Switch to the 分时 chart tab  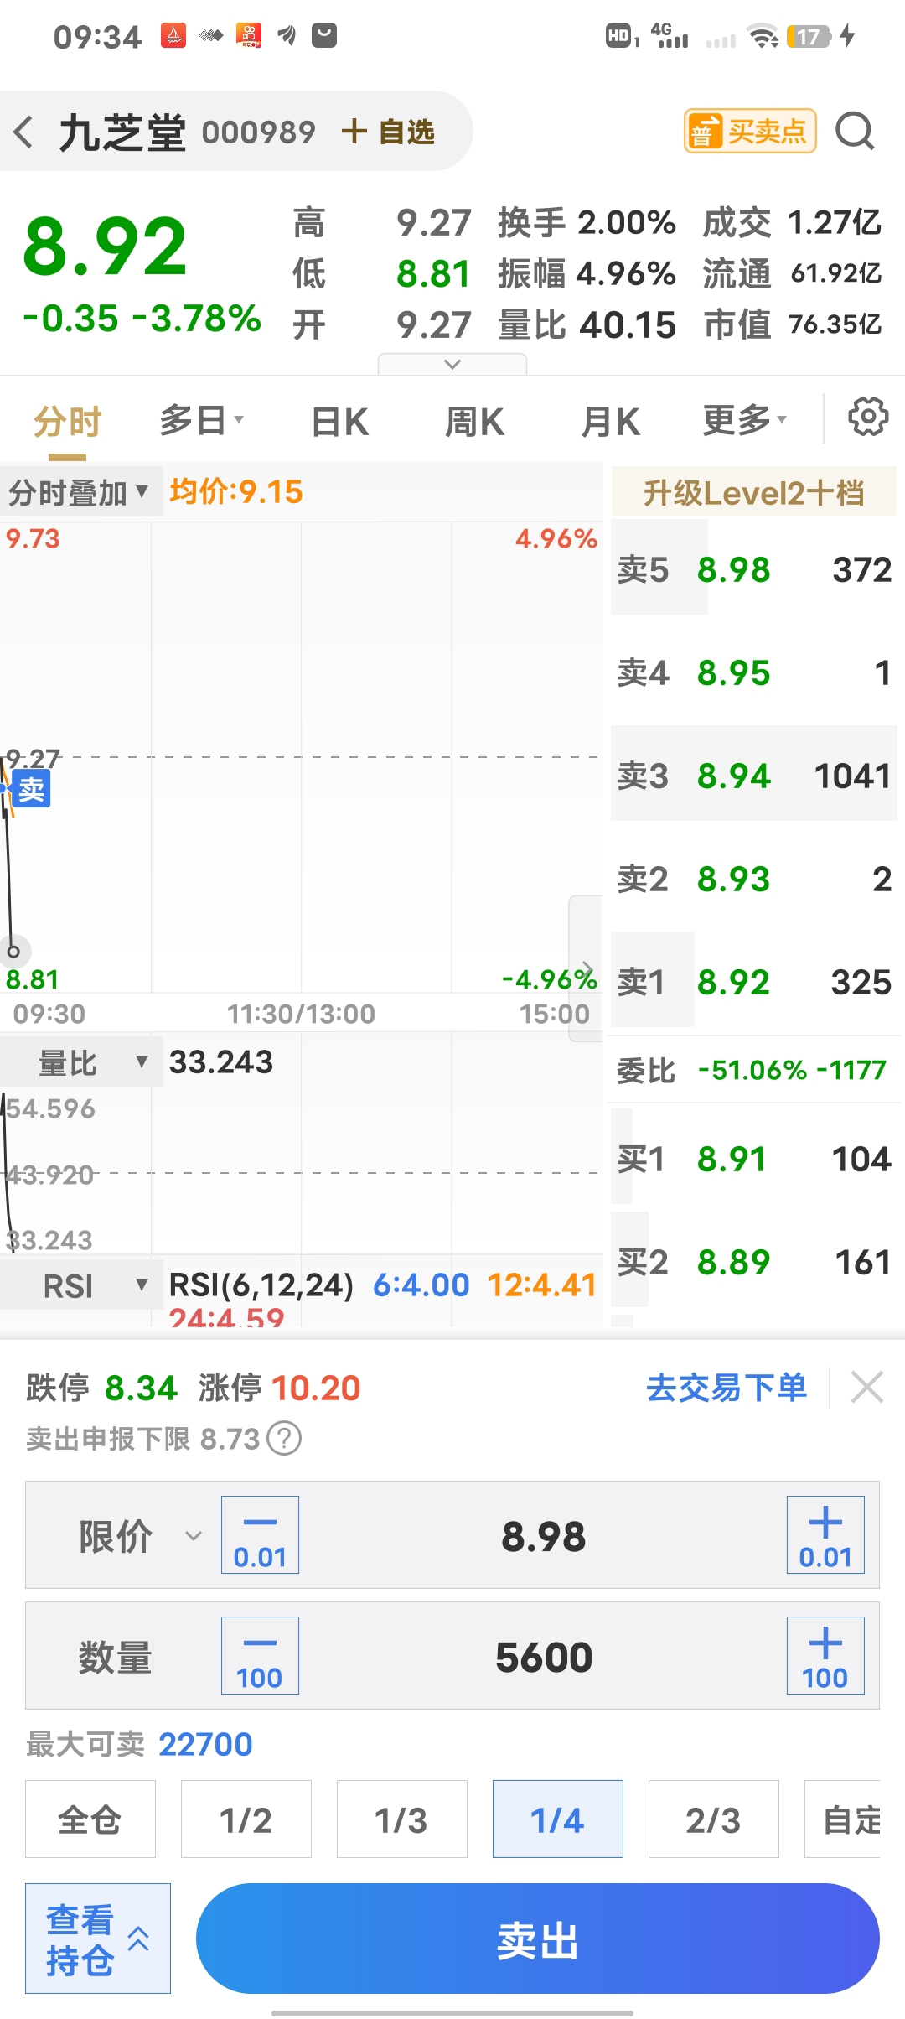pyautogui.click(x=68, y=421)
